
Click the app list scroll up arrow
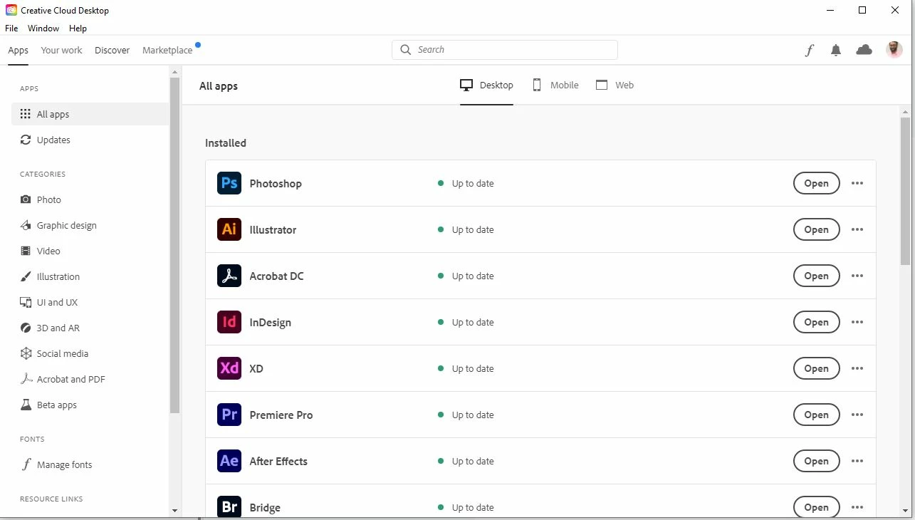[x=905, y=112]
